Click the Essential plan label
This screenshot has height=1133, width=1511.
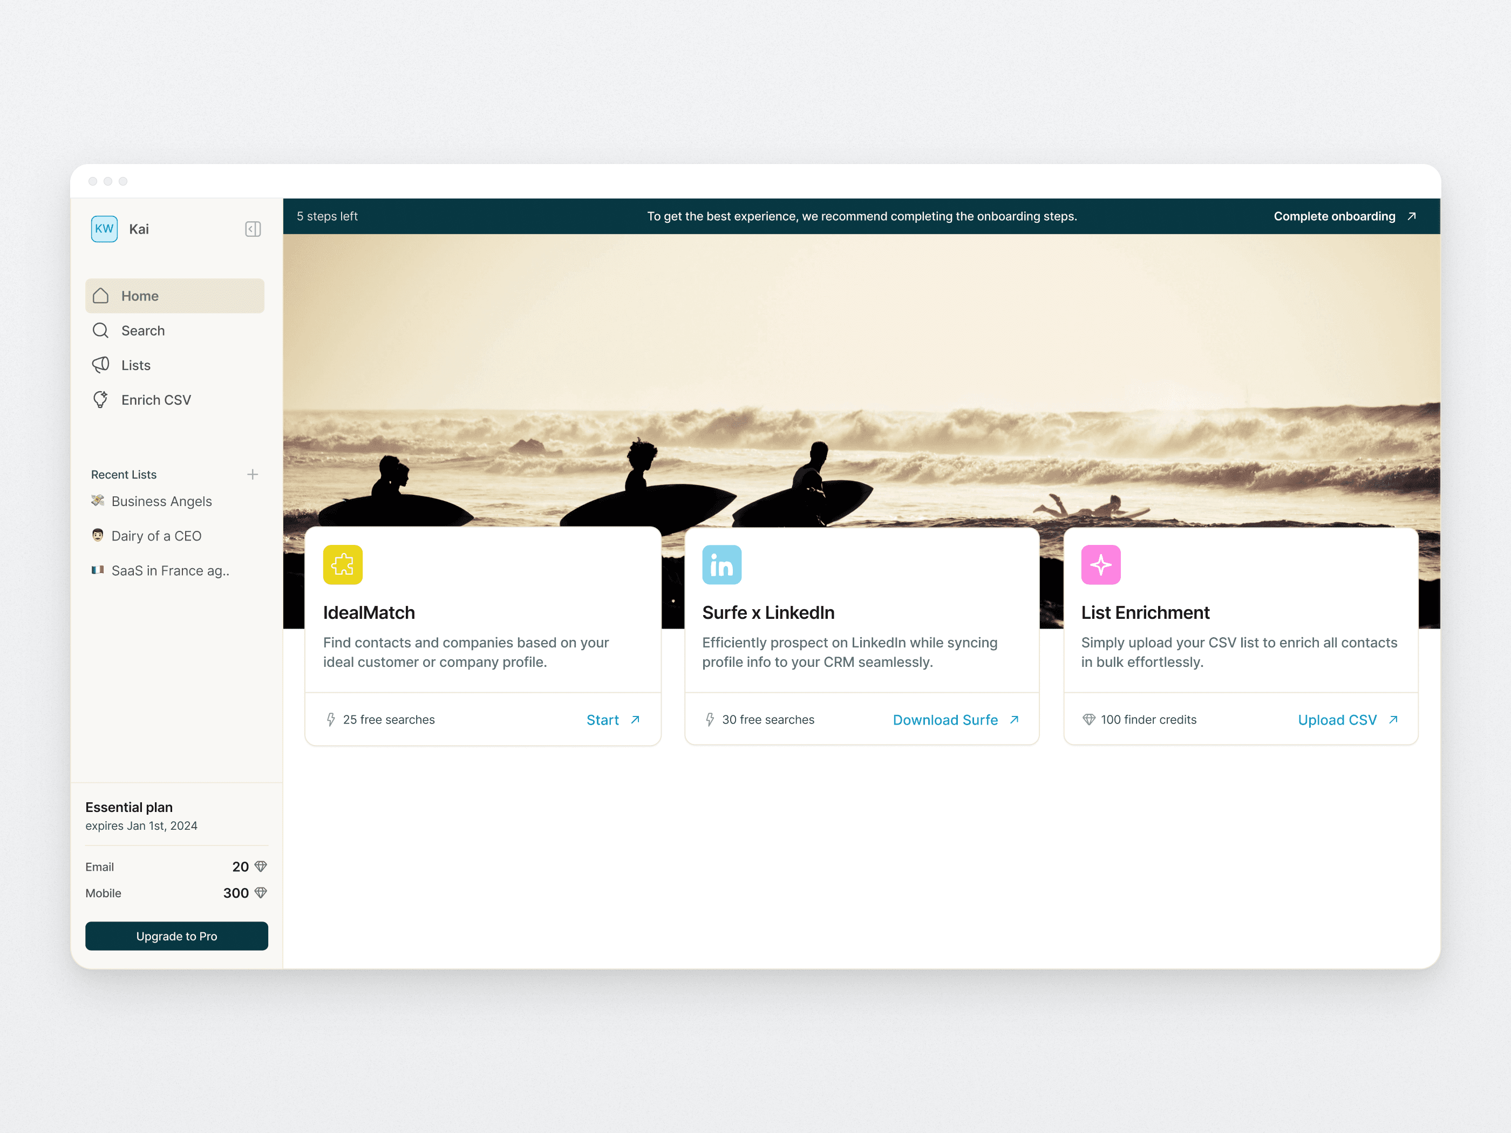click(x=129, y=807)
